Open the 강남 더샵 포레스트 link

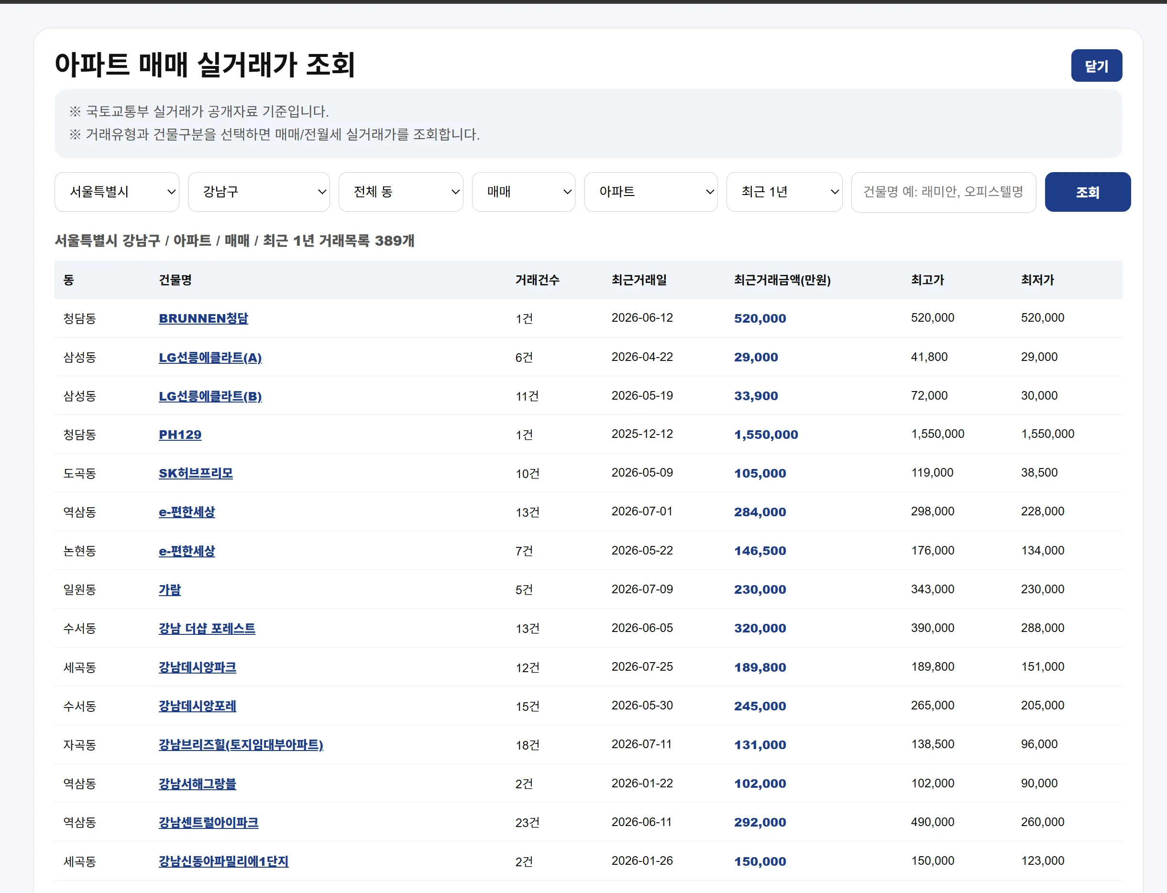[x=207, y=628]
